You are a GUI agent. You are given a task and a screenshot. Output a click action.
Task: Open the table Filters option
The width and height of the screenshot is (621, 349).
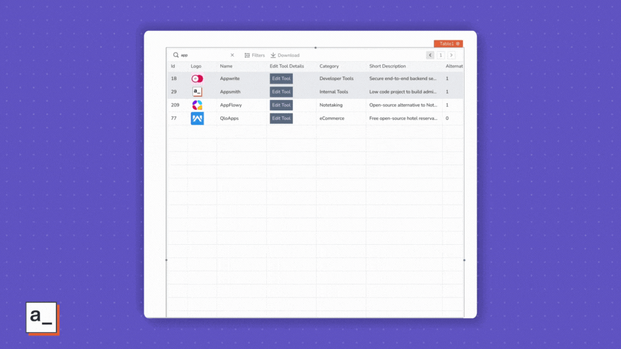(x=255, y=55)
